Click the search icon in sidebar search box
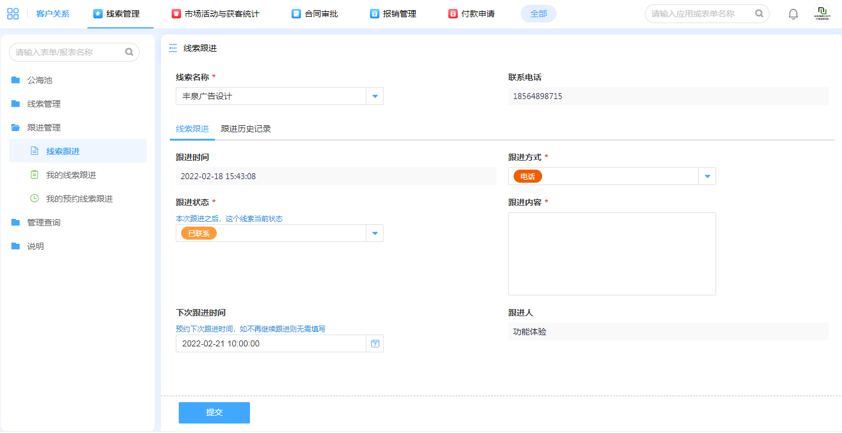The width and height of the screenshot is (842, 433). tap(129, 52)
